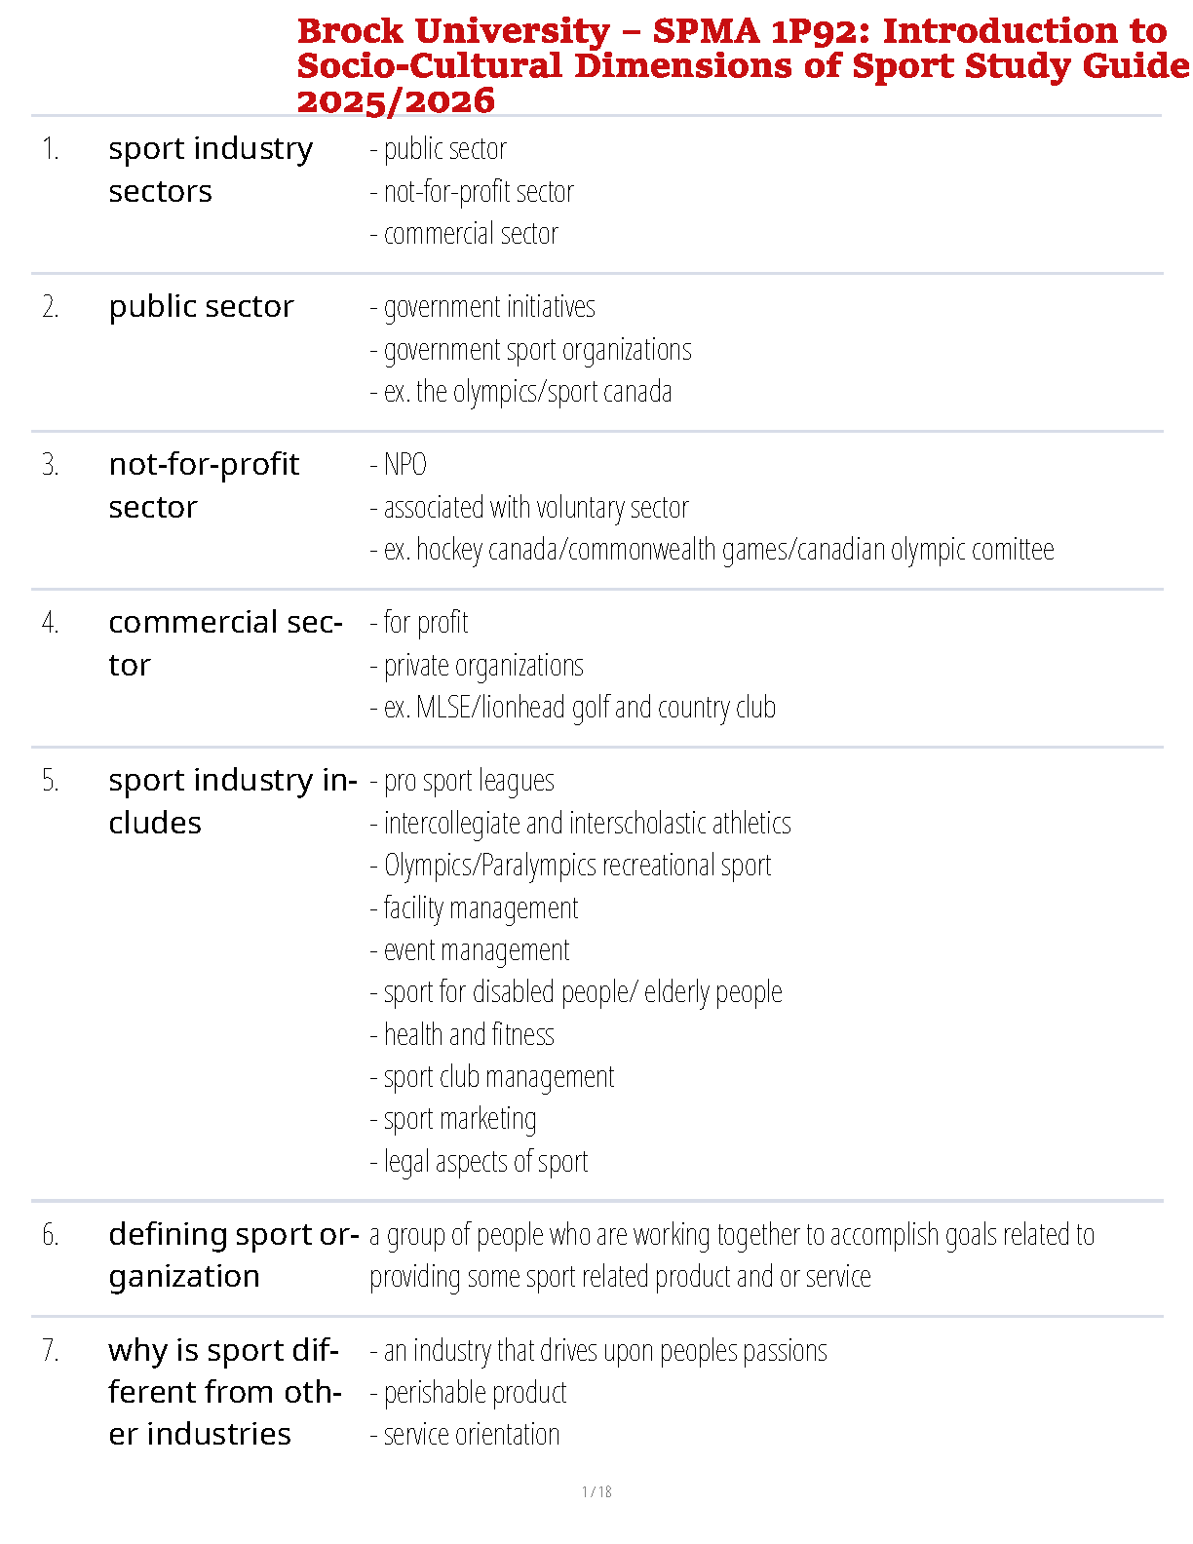This screenshot has height=1544, width=1193.
Task: Click the "why is sport different" term
Action: (x=224, y=1392)
